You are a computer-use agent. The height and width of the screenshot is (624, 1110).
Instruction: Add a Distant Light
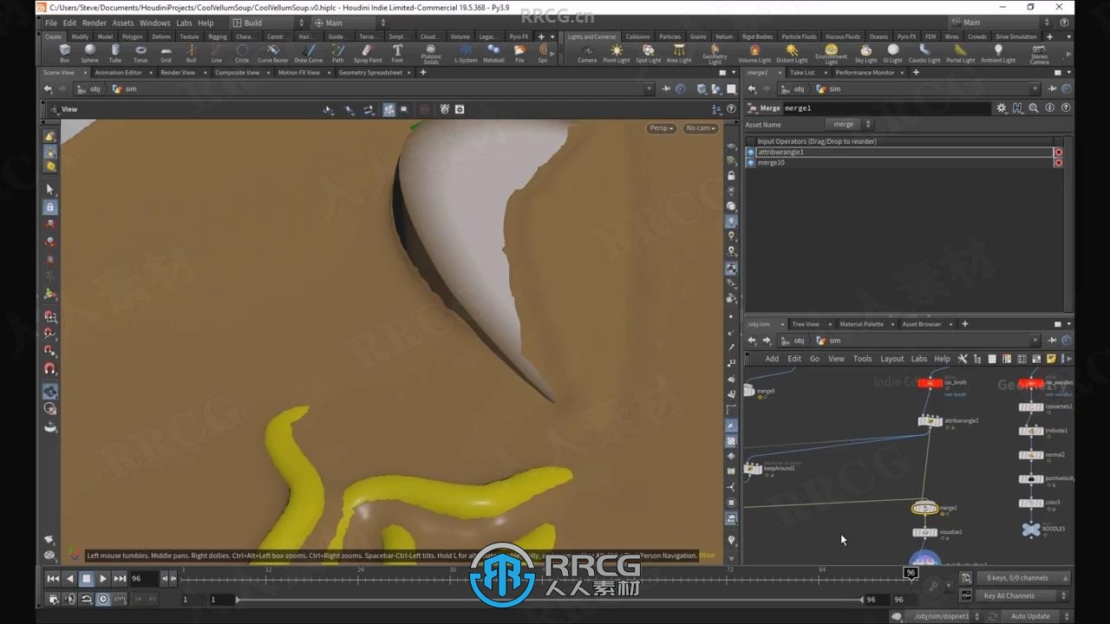(x=791, y=54)
